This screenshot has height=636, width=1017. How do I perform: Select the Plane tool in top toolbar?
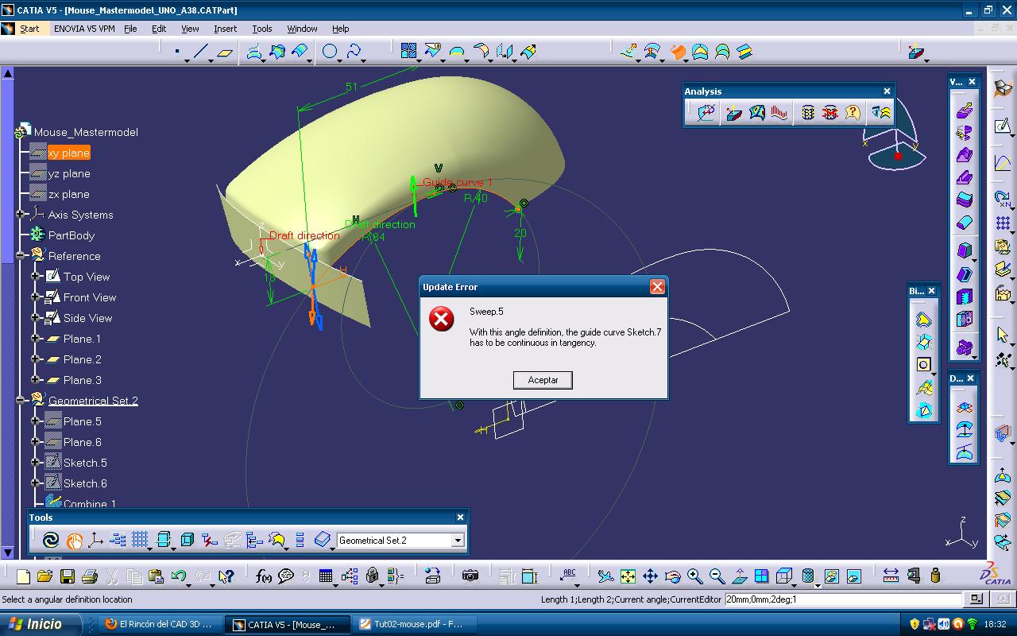[225, 52]
